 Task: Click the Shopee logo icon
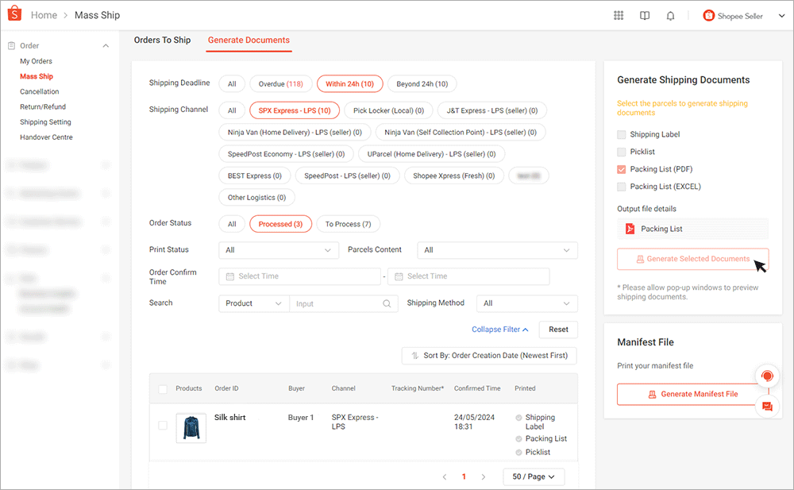(14, 14)
